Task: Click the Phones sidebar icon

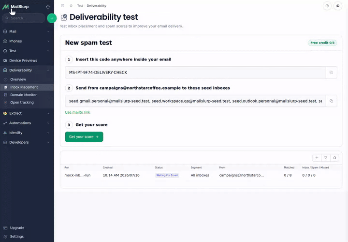Action: coord(5,41)
